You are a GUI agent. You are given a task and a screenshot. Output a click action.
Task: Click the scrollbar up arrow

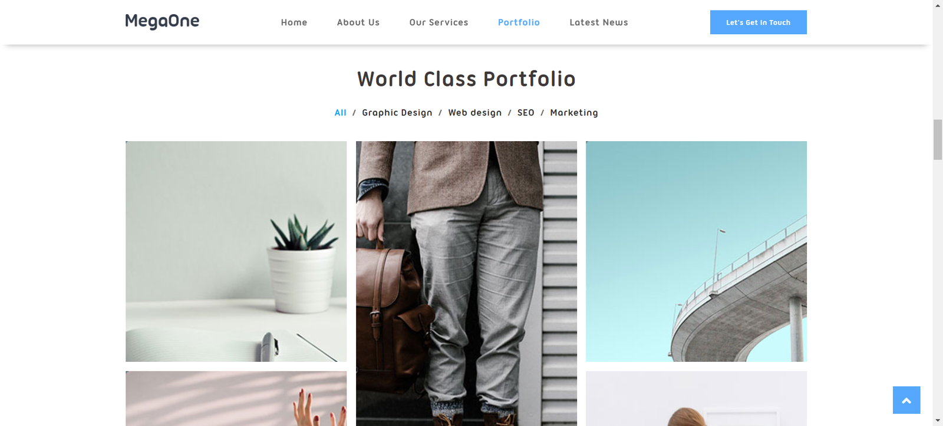[938, 5]
